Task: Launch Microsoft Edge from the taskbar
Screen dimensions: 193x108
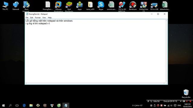Action: [x=24, y=105]
